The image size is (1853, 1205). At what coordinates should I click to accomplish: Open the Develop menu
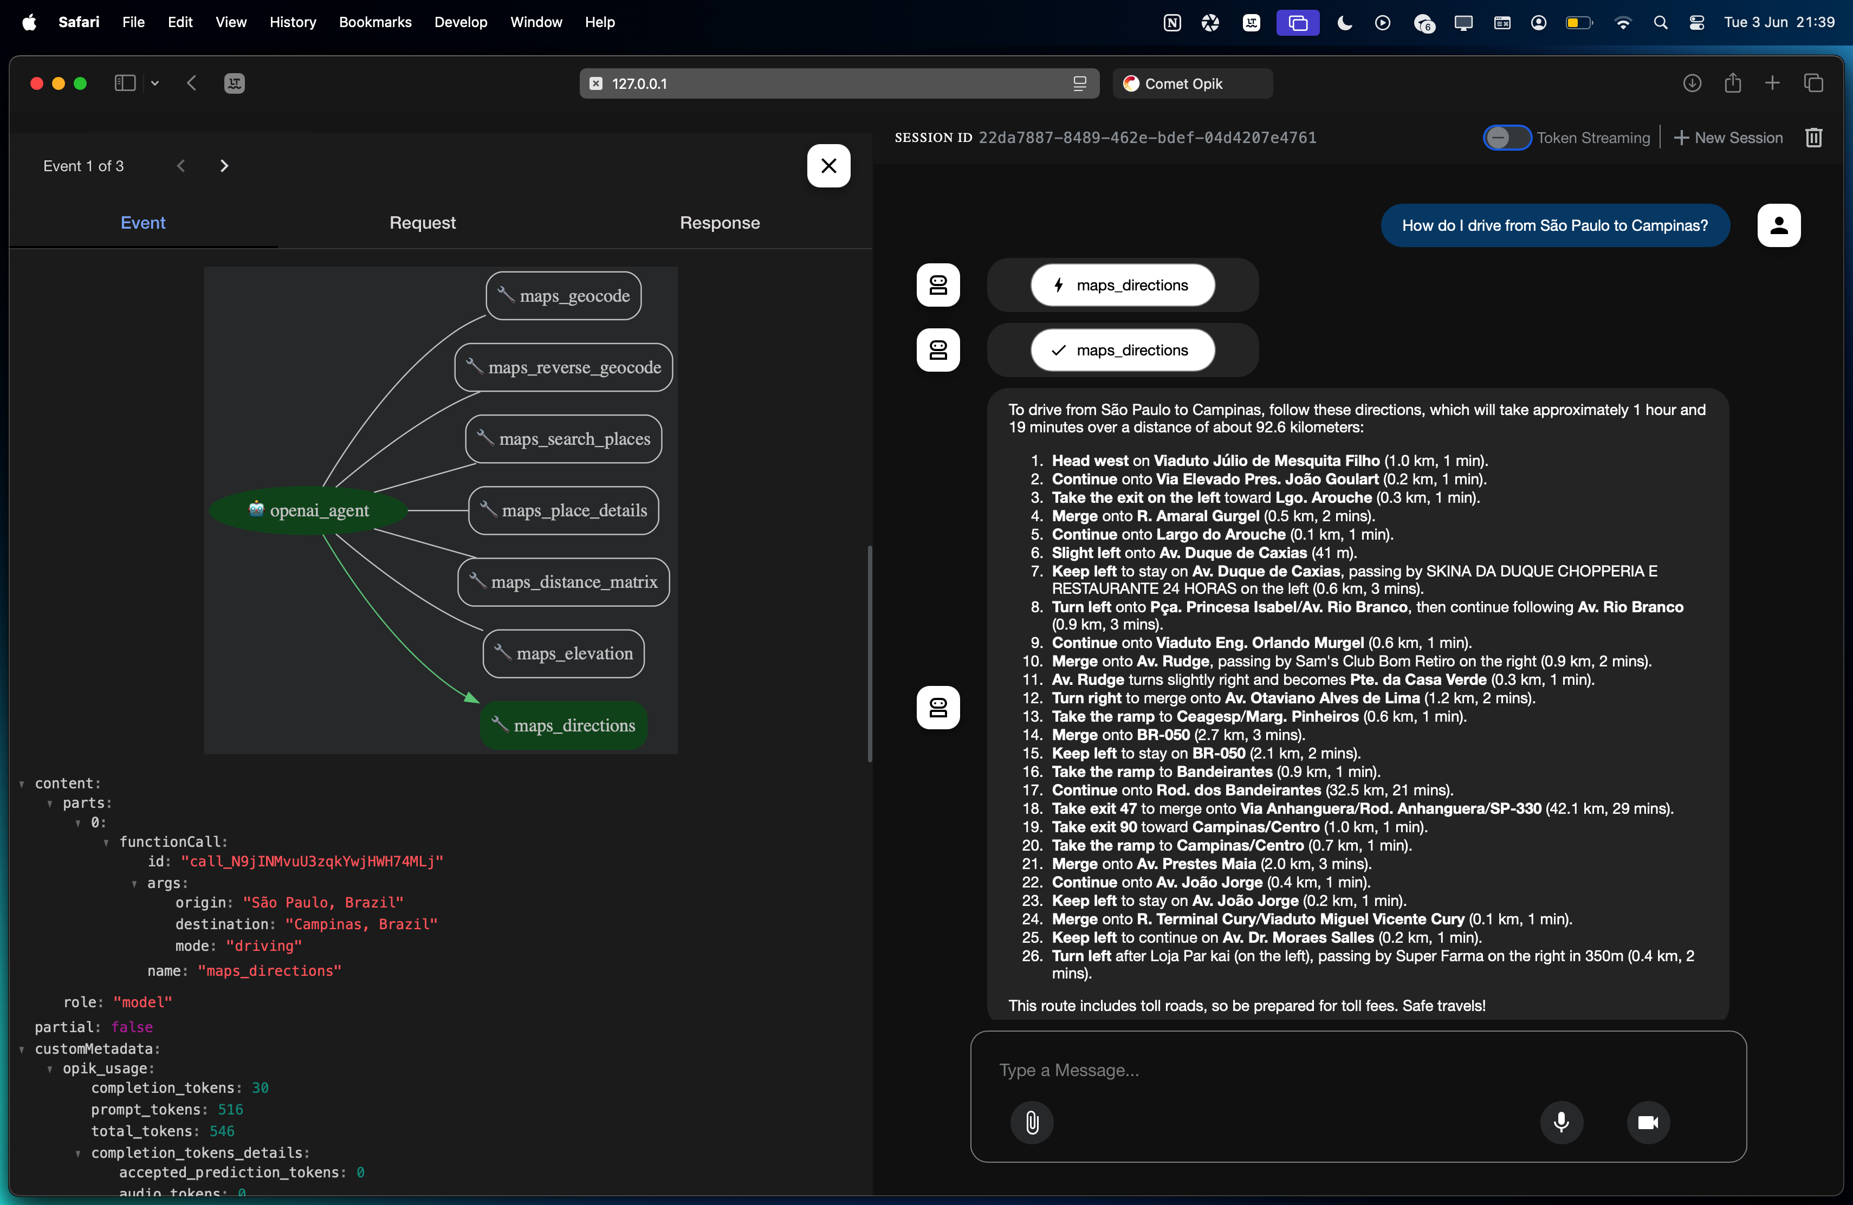click(x=460, y=22)
